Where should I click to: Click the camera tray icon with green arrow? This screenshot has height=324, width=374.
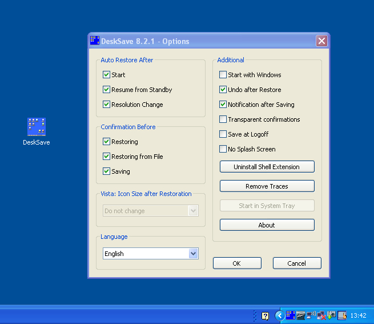(x=331, y=315)
